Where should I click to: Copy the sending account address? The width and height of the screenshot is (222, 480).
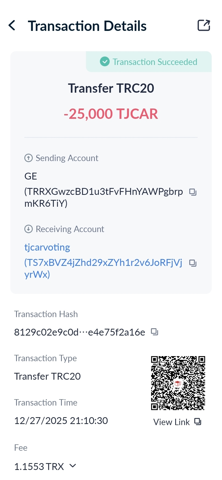click(193, 192)
